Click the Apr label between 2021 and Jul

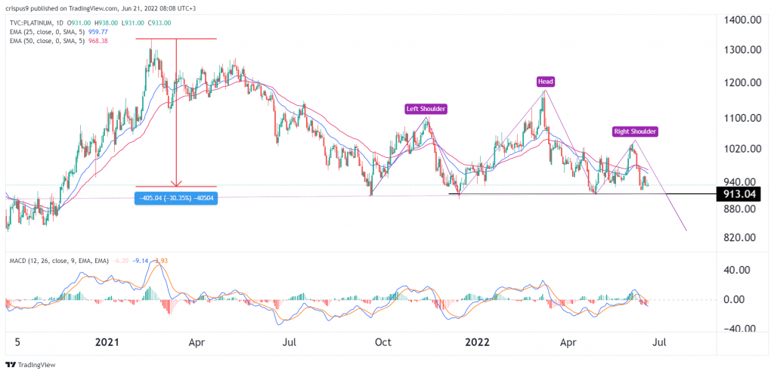[x=197, y=342]
